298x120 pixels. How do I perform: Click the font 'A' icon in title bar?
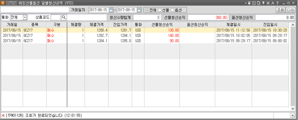coord(272,3)
